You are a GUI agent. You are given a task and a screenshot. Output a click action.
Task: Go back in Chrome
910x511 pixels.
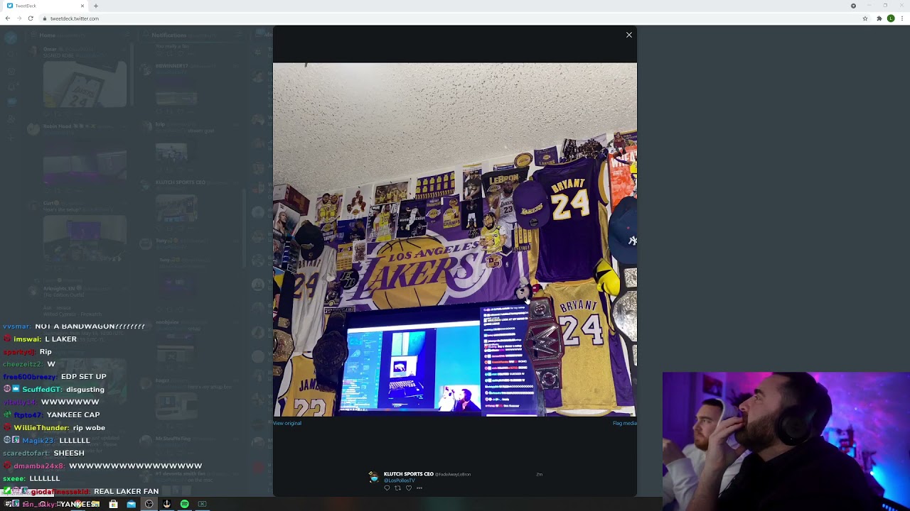(x=8, y=18)
